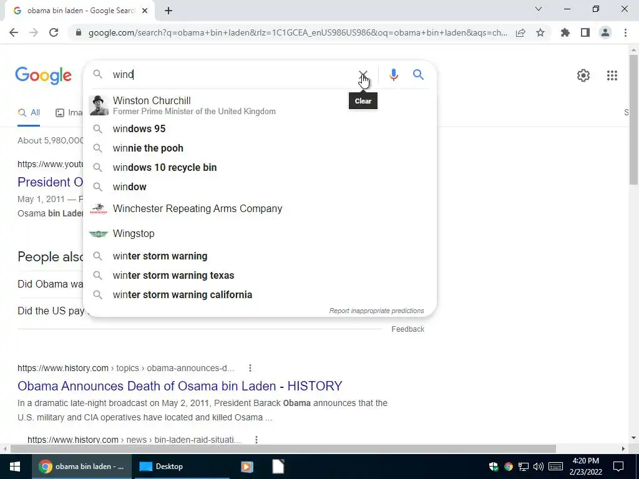Share this page from address bar

tap(520, 33)
